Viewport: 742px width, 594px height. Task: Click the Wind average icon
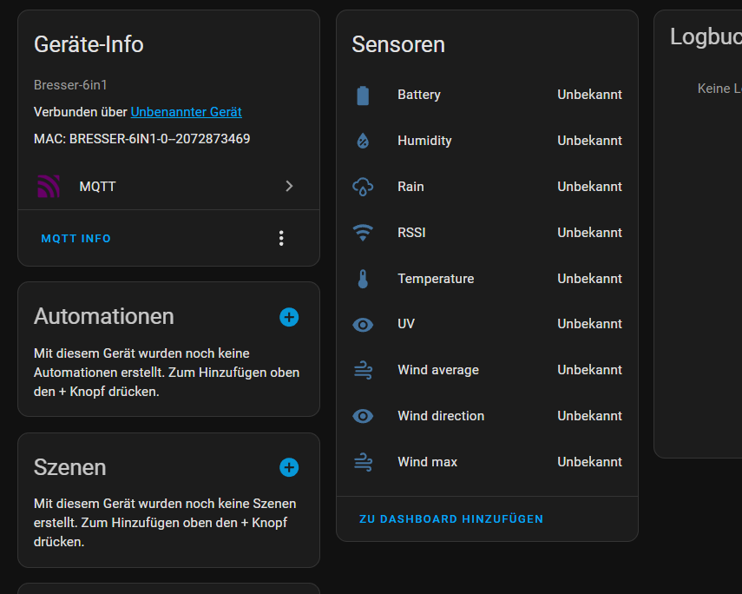[363, 370]
